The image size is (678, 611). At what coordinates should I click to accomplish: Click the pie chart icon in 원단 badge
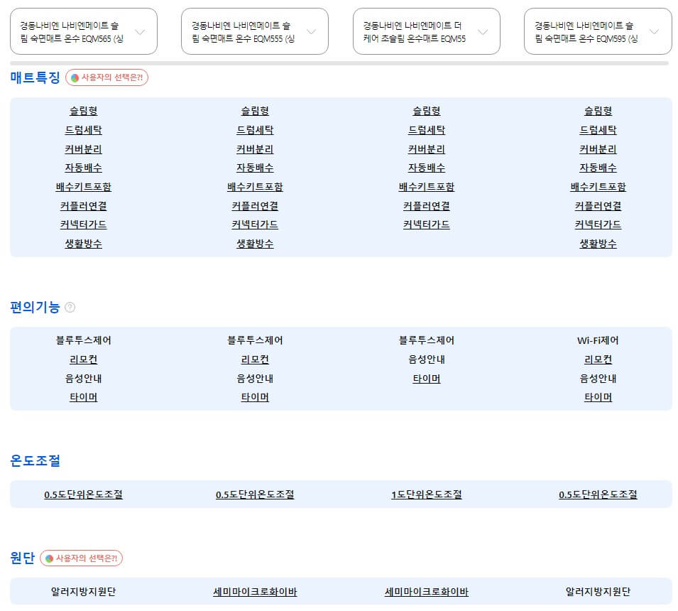[50, 558]
